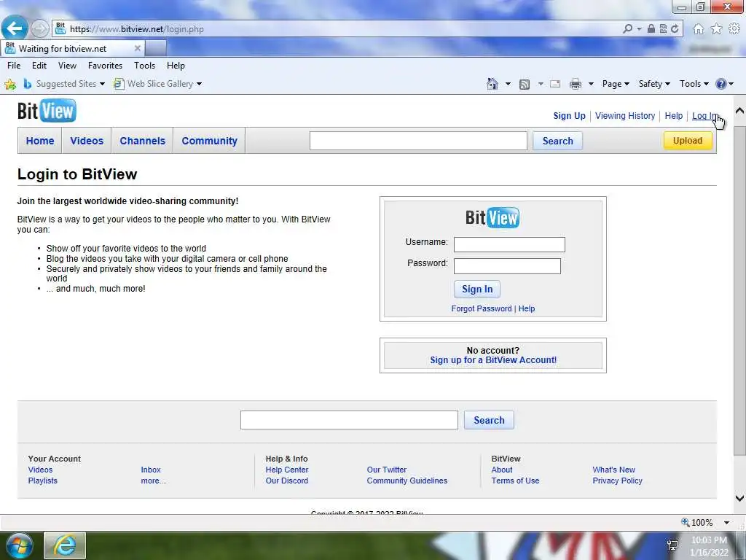Open the command bar Tools dropdown

tap(694, 84)
